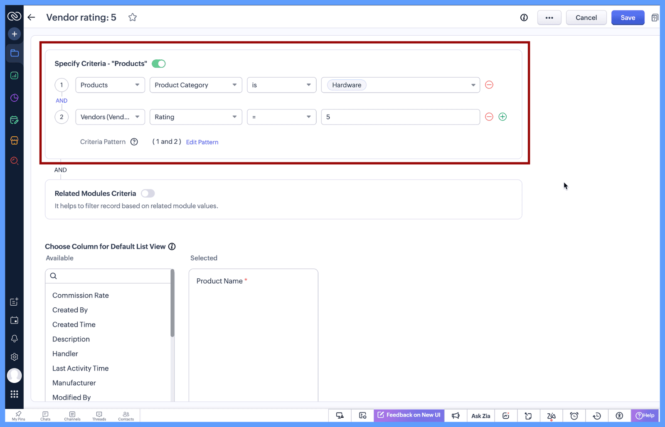Click the Edit Pattern link

[x=202, y=142]
